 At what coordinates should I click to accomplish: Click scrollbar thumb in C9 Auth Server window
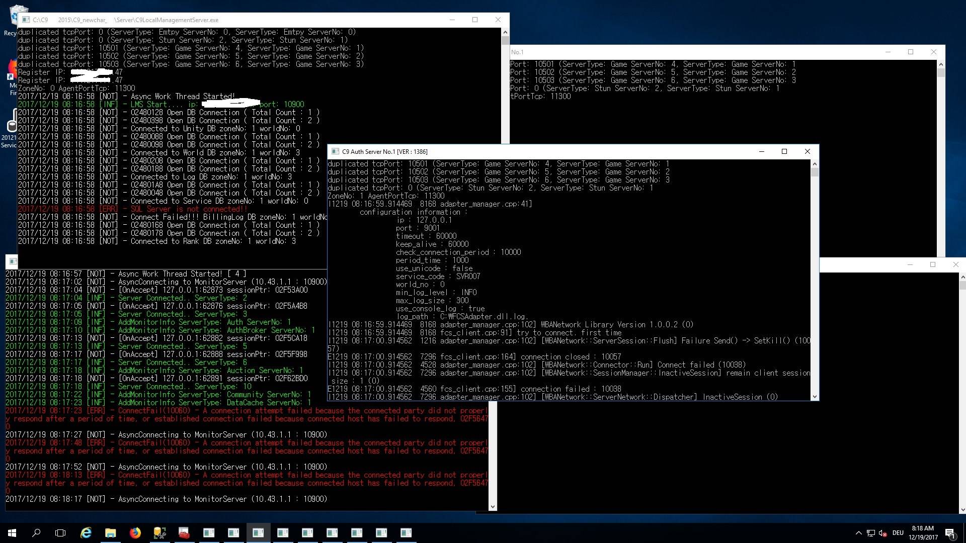[815, 172]
